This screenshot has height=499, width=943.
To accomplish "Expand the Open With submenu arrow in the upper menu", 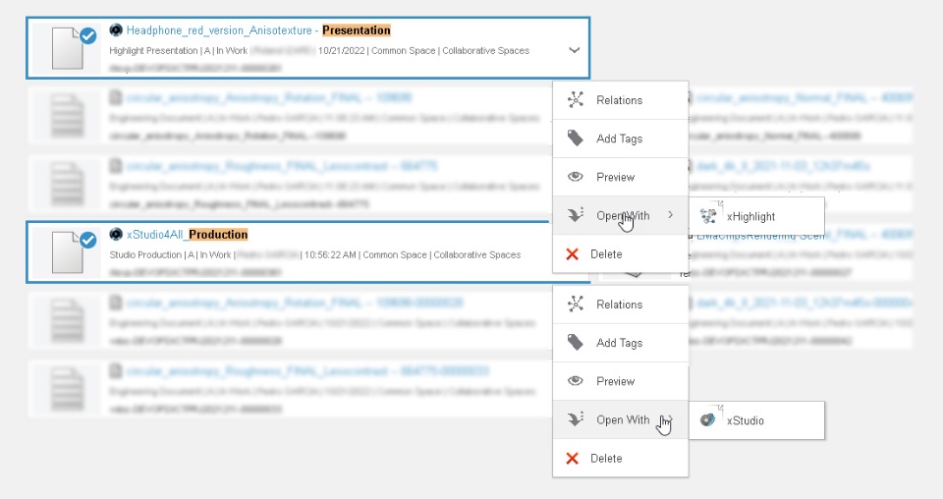I will 670,215.
